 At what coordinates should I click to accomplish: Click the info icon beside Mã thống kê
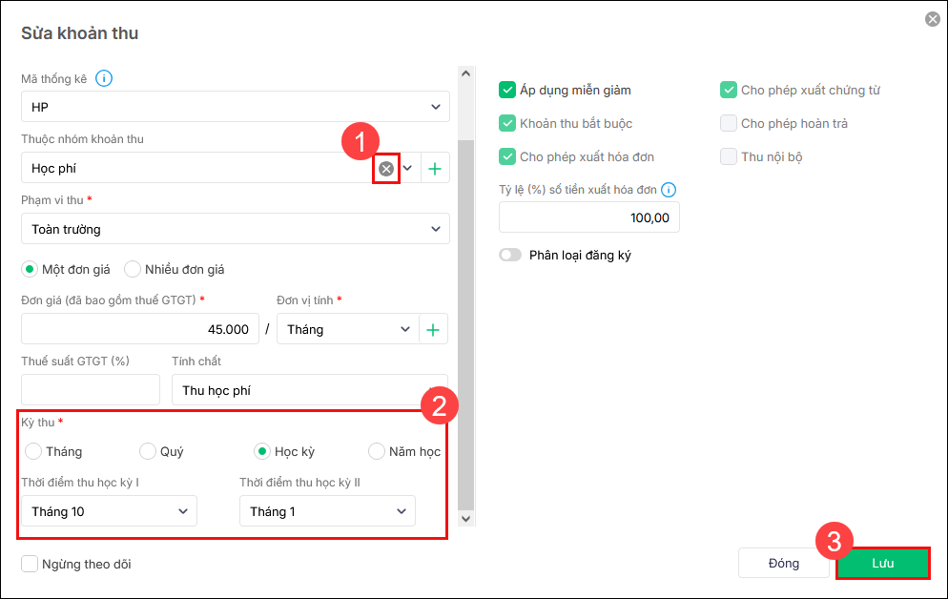(x=104, y=78)
